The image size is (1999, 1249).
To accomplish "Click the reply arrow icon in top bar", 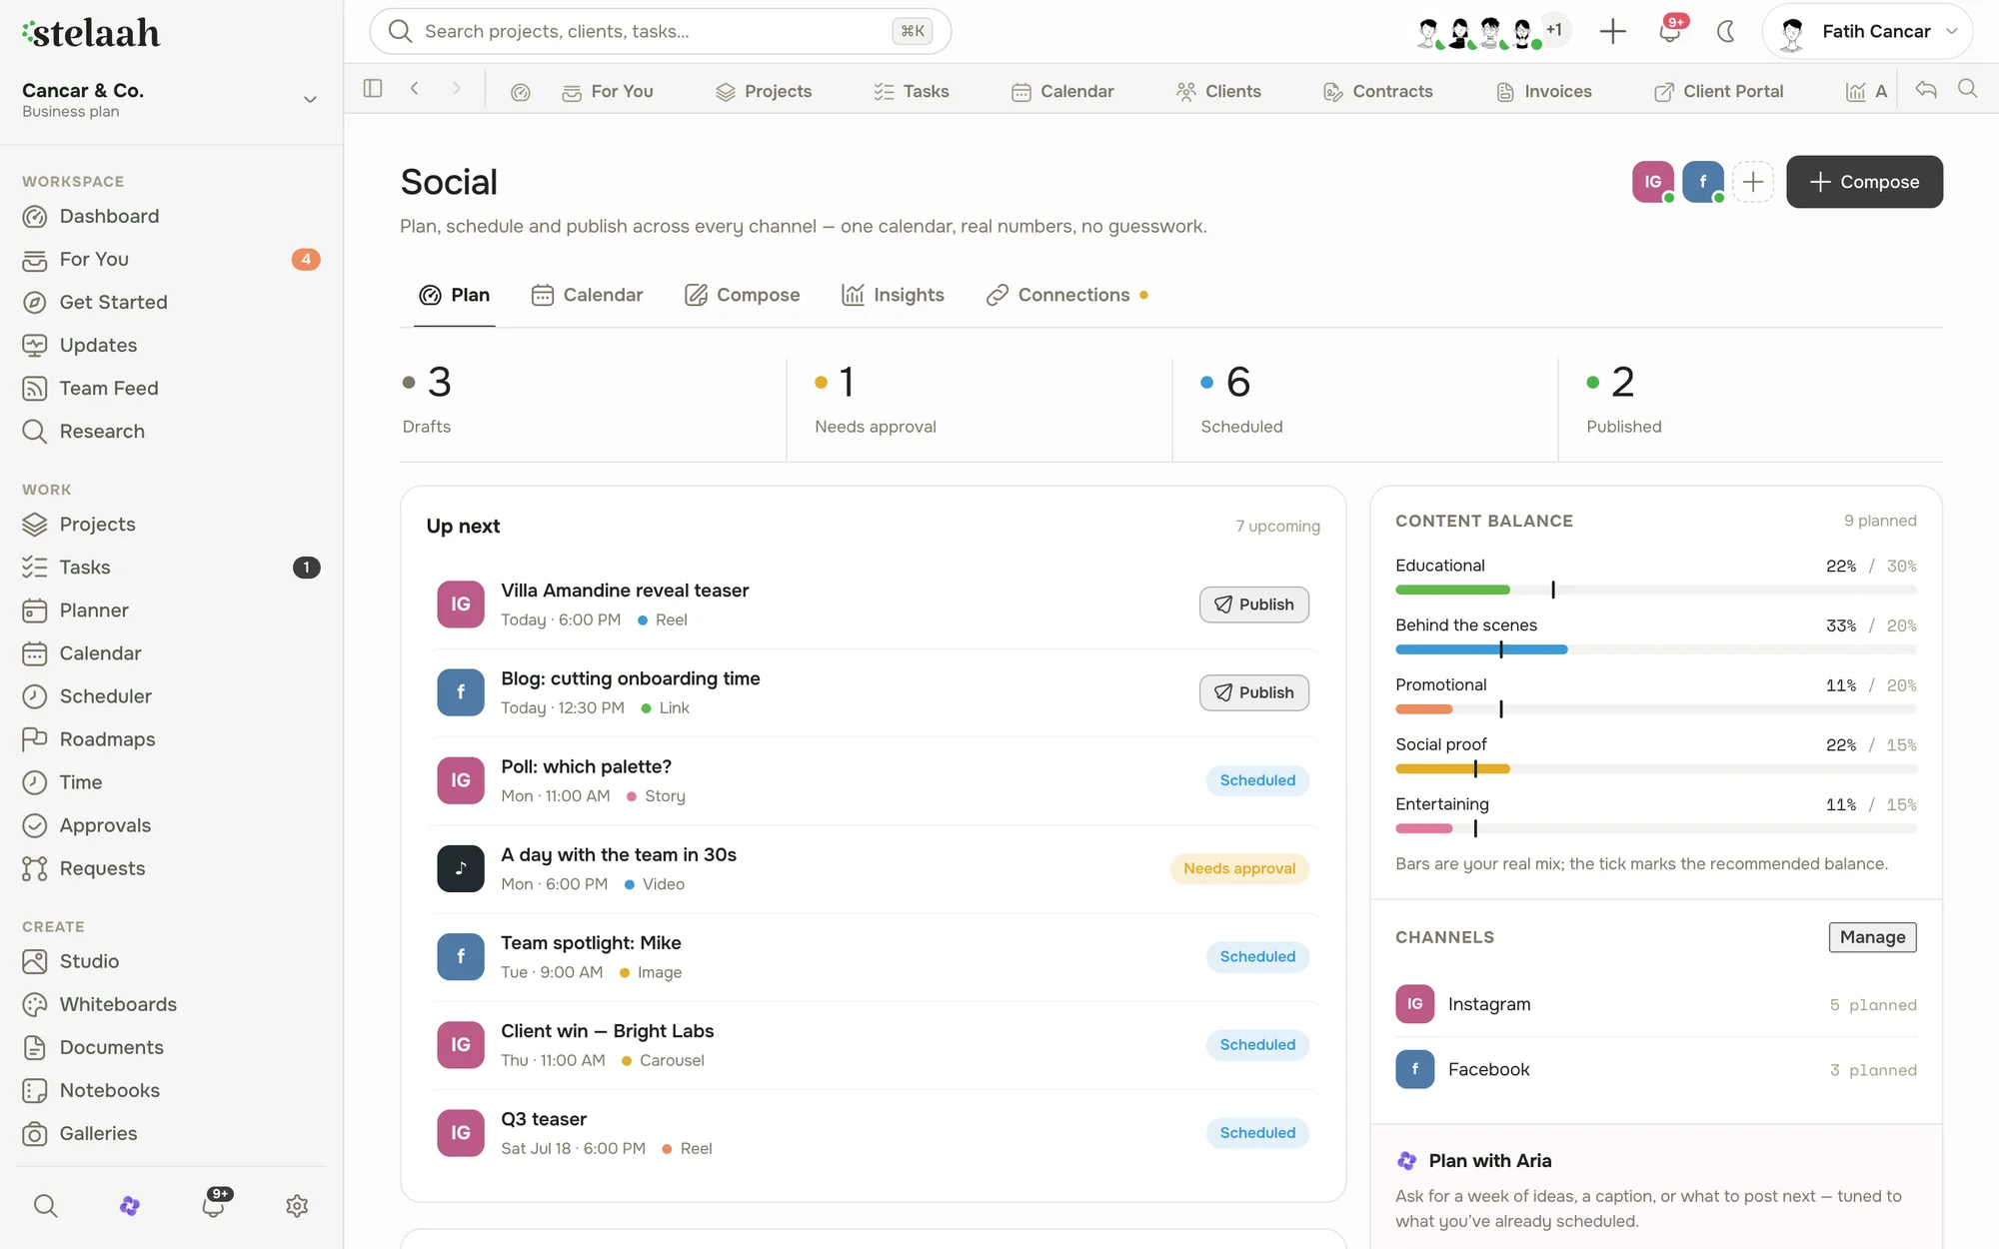I will [x=1926, y=89].
